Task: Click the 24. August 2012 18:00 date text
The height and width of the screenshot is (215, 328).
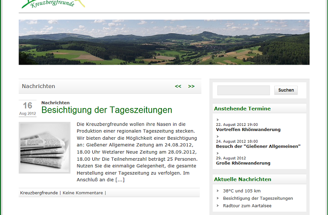Action: [x=237, y=141]
